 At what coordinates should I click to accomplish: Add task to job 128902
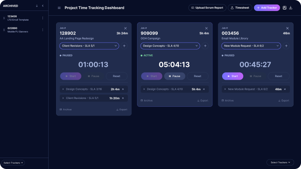tap(124, 46)
